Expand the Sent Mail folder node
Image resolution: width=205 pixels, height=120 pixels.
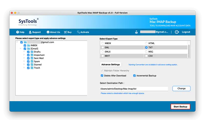[24, 58]
